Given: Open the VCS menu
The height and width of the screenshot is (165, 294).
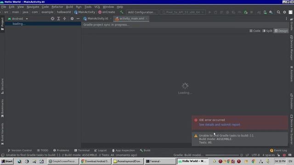Looking at the screenshot, I should pos(97,7).
